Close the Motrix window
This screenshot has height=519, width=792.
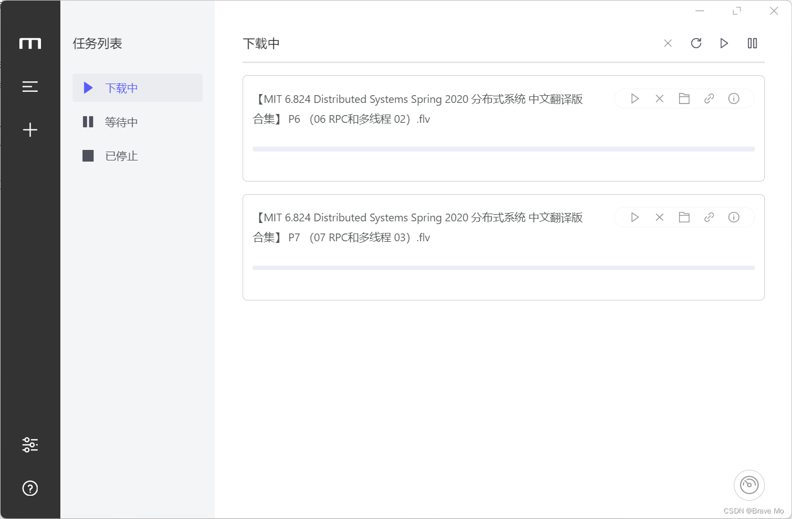pyautogui.click(x=774, y=11)
